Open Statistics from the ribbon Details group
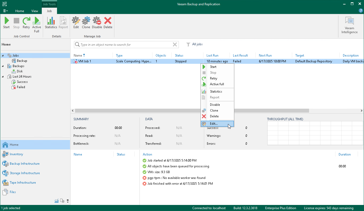Viewport: 364px width, 211px height. (51, 23)
